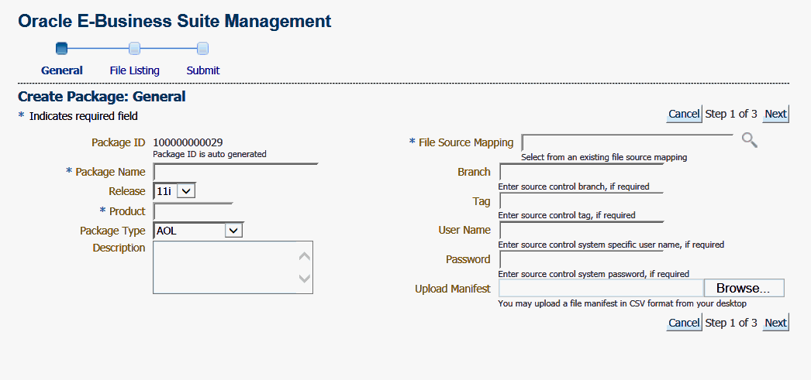This screenshot has width=811, height=380.
Task: Click the 'Enter source control system password' hint
Action: (594, 274)
